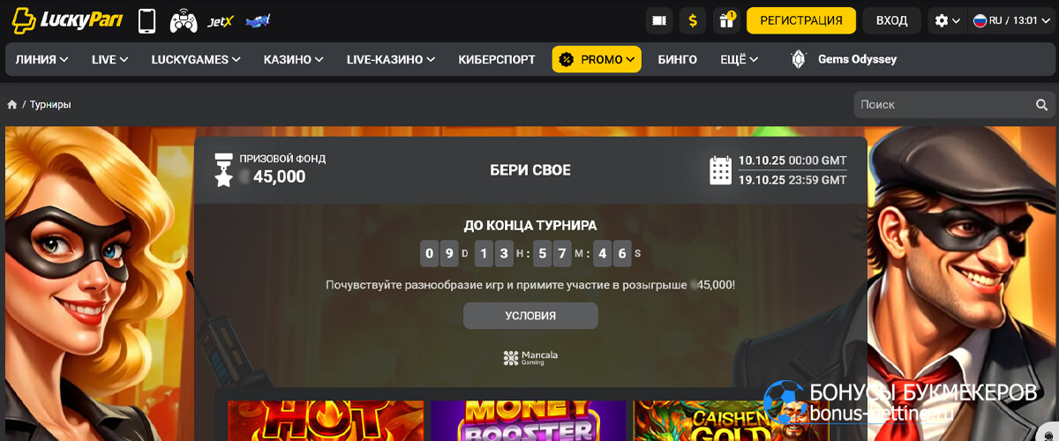Viewport: 1059px width, 441px height.
Task: Click the home breadcrumb icon
Action: (x=12, y=104)
